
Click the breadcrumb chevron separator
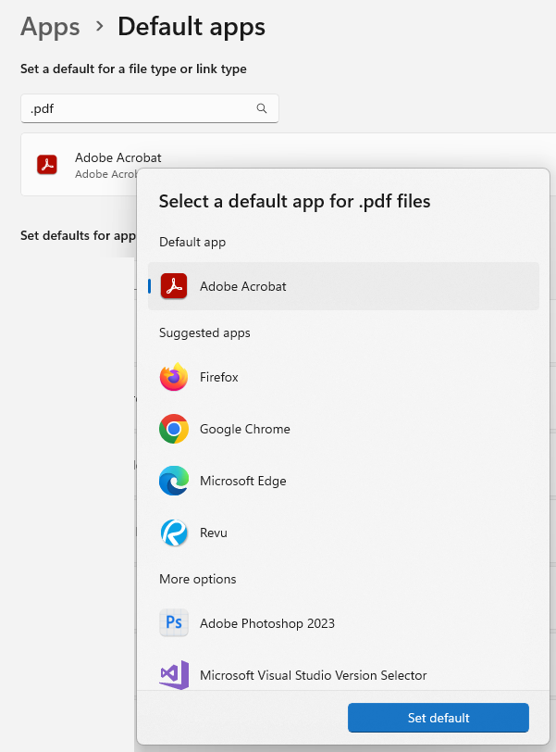click(x=99, y=26)
